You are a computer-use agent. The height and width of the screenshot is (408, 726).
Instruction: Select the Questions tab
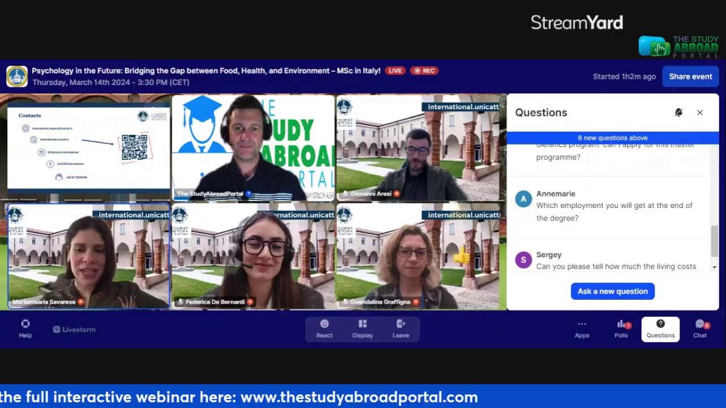[660, 329]
